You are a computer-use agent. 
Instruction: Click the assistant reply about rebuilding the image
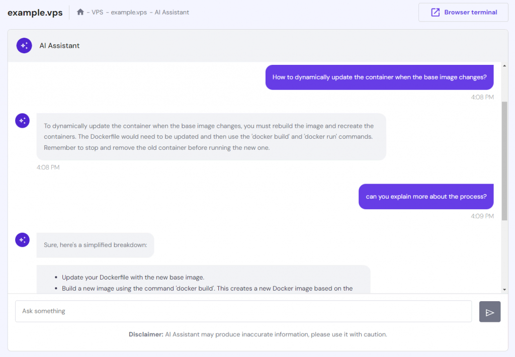tap(211, 137)
